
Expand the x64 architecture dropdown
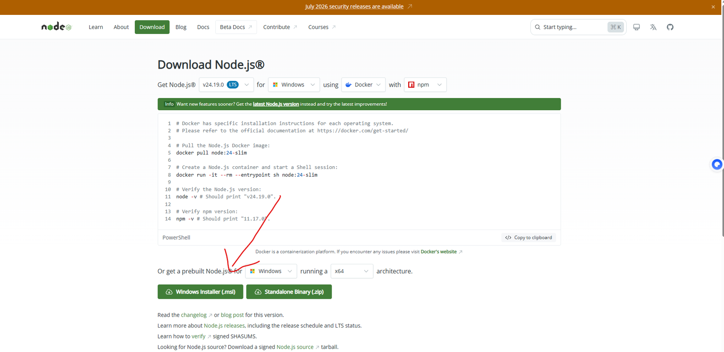tap(352, 271)
